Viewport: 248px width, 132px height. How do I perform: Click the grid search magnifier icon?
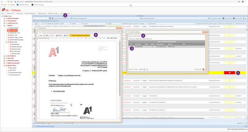click(50, 18)
